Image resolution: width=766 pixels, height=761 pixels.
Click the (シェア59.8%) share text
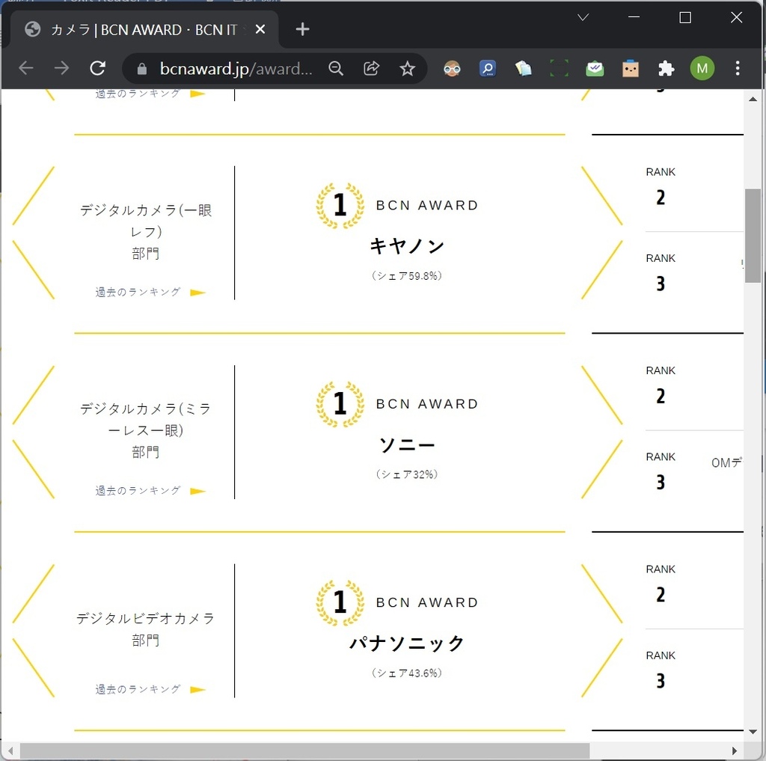407,275
